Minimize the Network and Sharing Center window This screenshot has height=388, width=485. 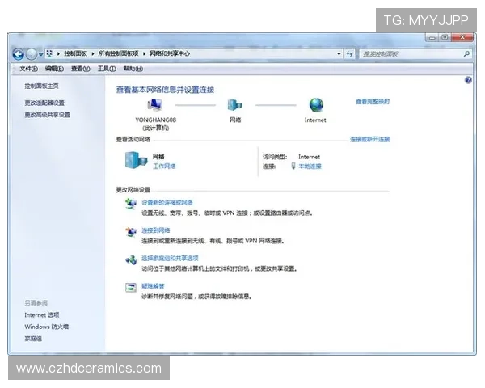pyautogui.click(x=432, y=37)
